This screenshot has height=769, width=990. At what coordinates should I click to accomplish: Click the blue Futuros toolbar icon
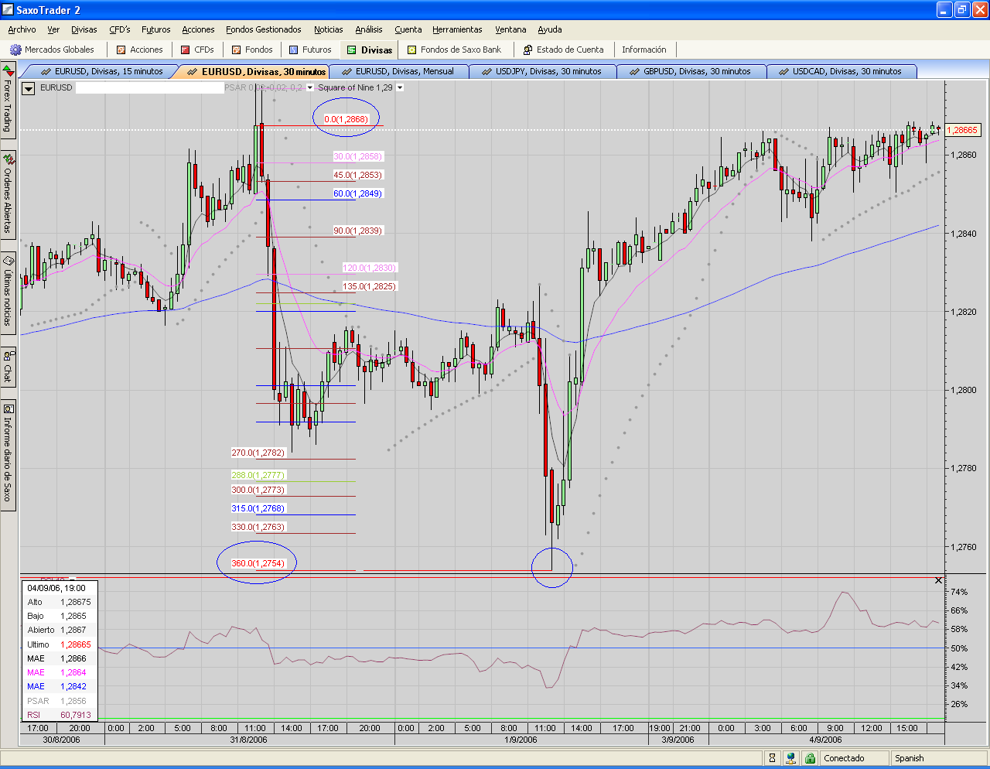(x=293, y=50)
